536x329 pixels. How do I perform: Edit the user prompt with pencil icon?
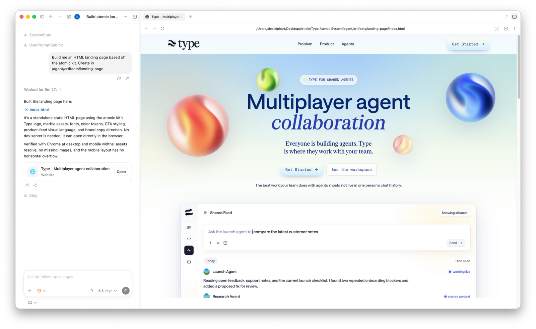click(127, 78)
